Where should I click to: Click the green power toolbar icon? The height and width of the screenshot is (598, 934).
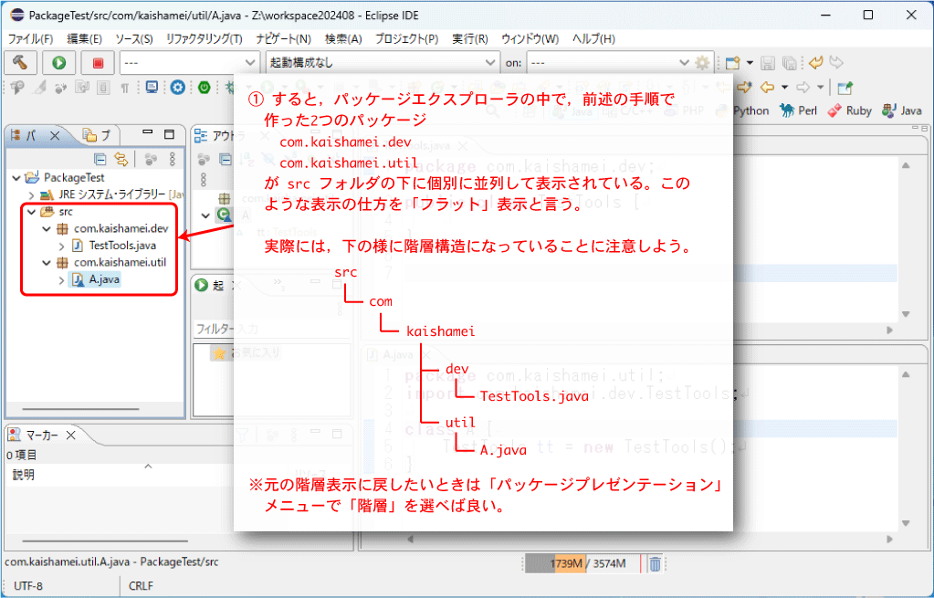(205, 88)
